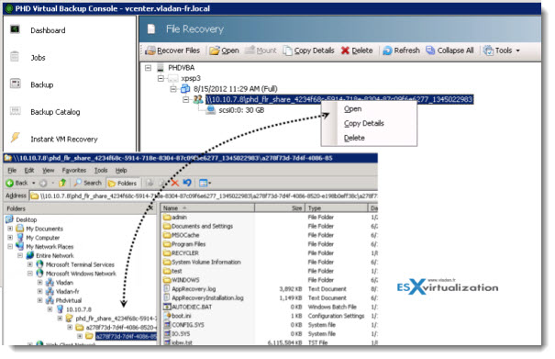Image resolution: width=555 pixels, height=359 pixels.
Task: Open the Dashboard section in sidebar
Action: [48, 30]
